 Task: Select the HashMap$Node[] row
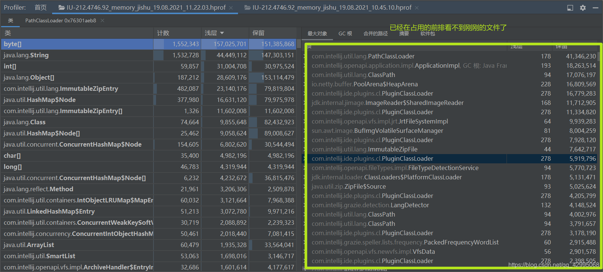pos(149,133)
